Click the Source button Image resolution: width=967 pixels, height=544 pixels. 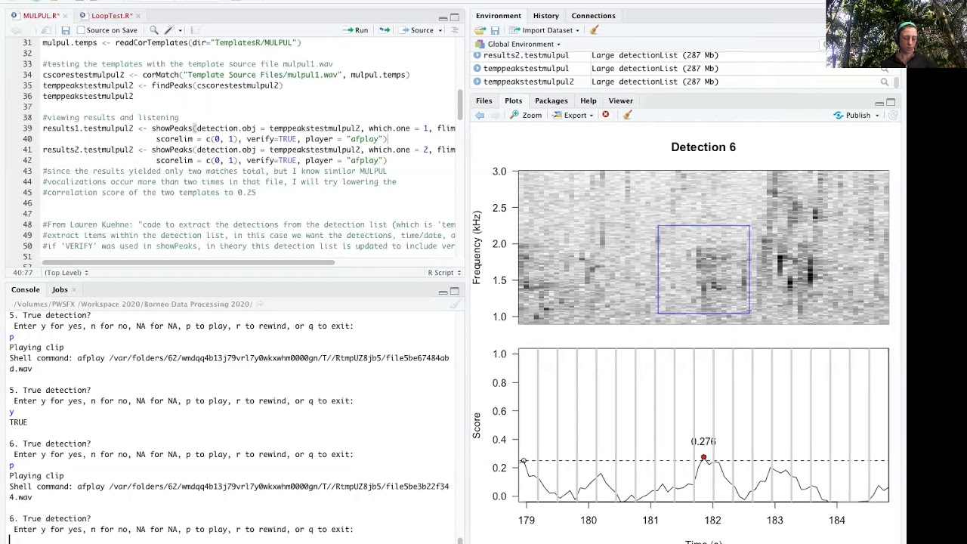pyautogui.click(x=416, y=30)
